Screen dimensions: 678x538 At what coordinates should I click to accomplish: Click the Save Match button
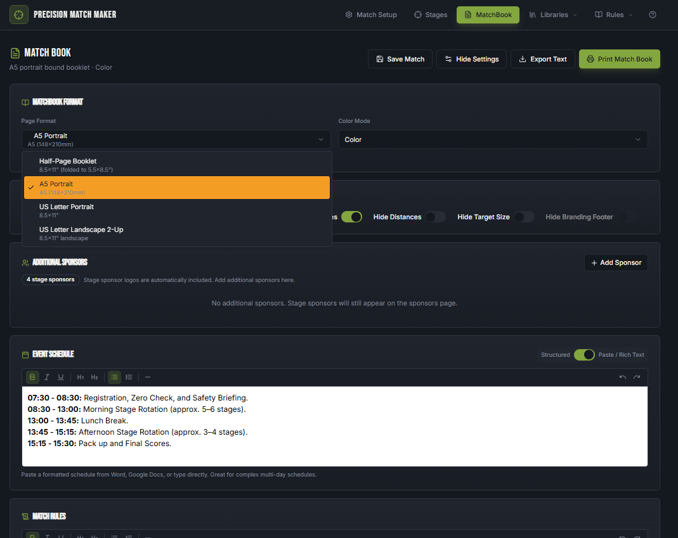[400, 59]
